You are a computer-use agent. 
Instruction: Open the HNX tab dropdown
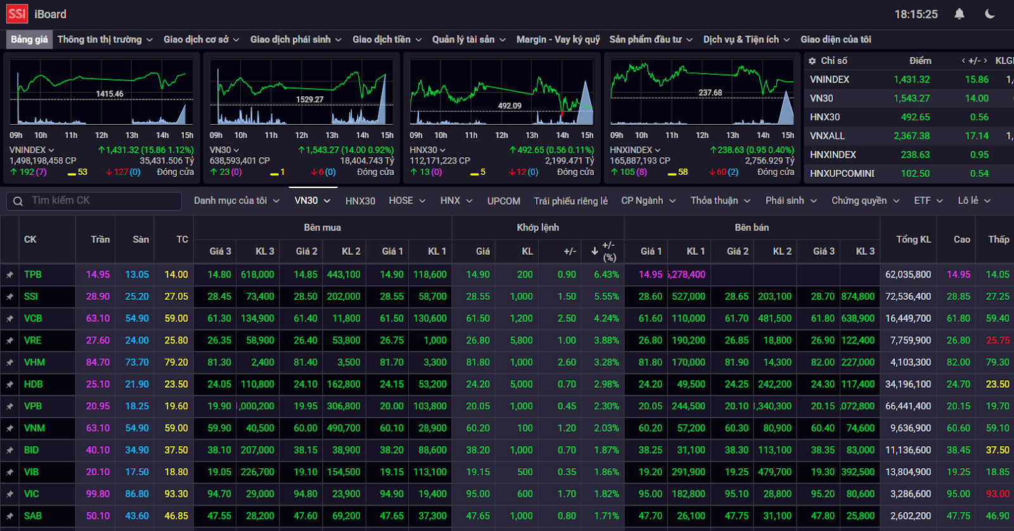click(456, 201)
